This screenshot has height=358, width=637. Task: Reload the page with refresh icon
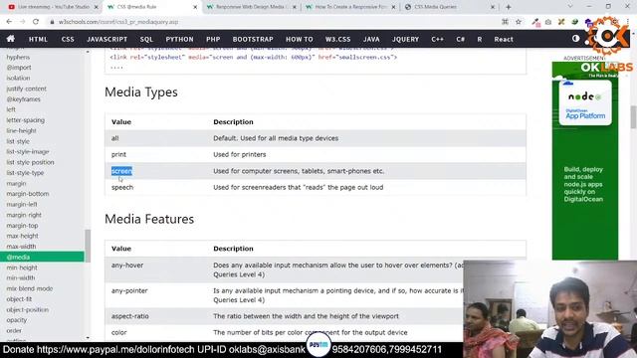pyautogui.click(x=36, y=22)
